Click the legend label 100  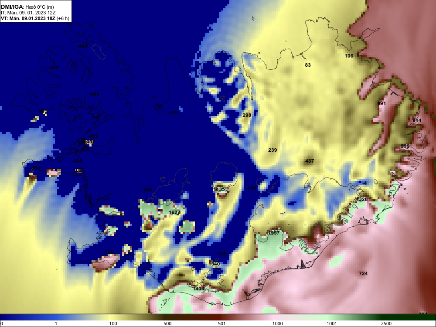tap(113, 324)
